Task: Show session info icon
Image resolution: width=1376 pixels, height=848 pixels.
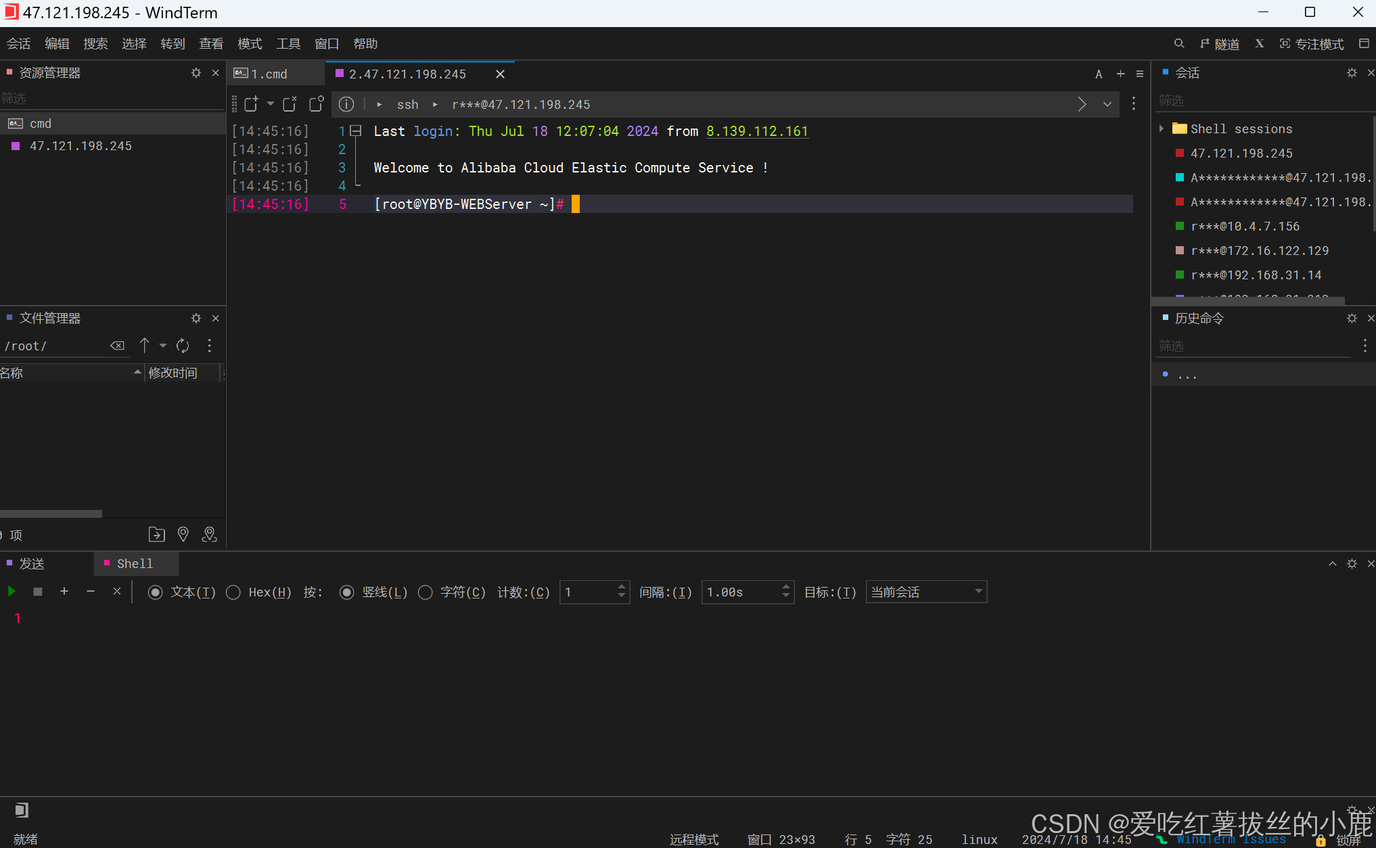Action: [x=346, y=104]
